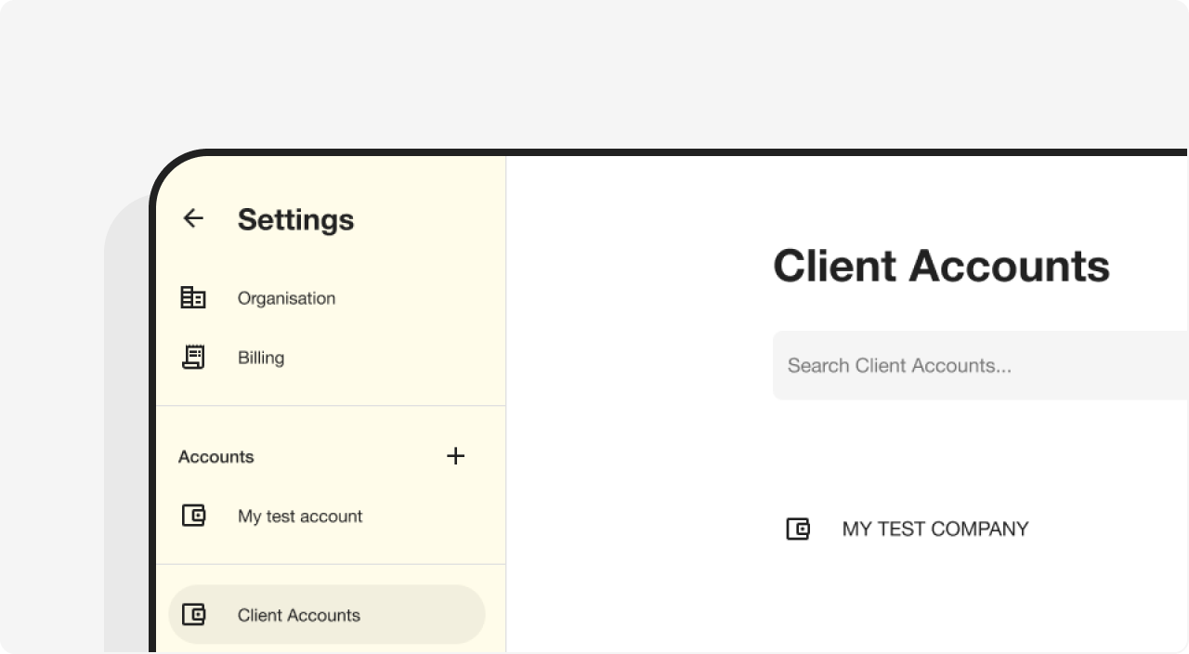Select the Client Accounts menu entry
Screen dimensions: 1189x654
tap(299, 615)
